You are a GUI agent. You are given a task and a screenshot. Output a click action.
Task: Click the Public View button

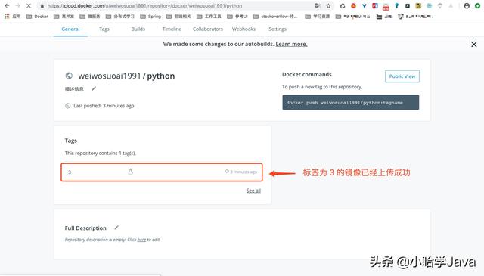point(402,76)
